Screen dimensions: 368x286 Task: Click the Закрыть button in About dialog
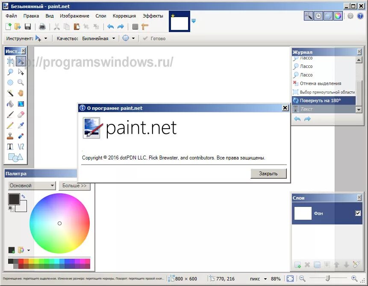pos(268,174)
